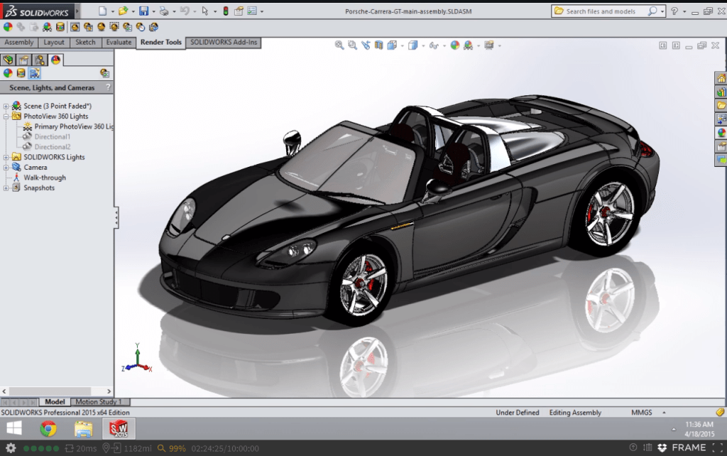Open the SOLIDWORKS Add-Ins tab
The width and height of the screenshot is (727, 456).
click(224, 43)
